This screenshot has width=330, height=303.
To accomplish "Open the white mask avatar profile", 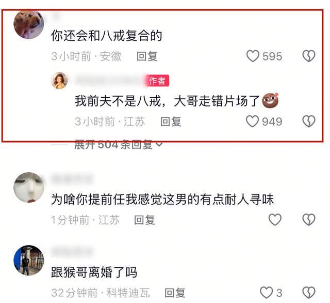I will (x=29, y=187).
